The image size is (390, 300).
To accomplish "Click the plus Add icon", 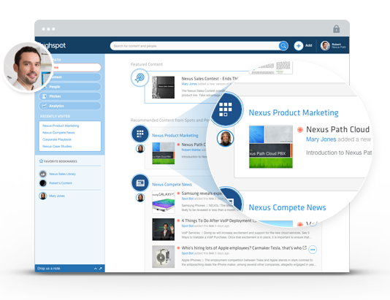I will pos(299,46).
